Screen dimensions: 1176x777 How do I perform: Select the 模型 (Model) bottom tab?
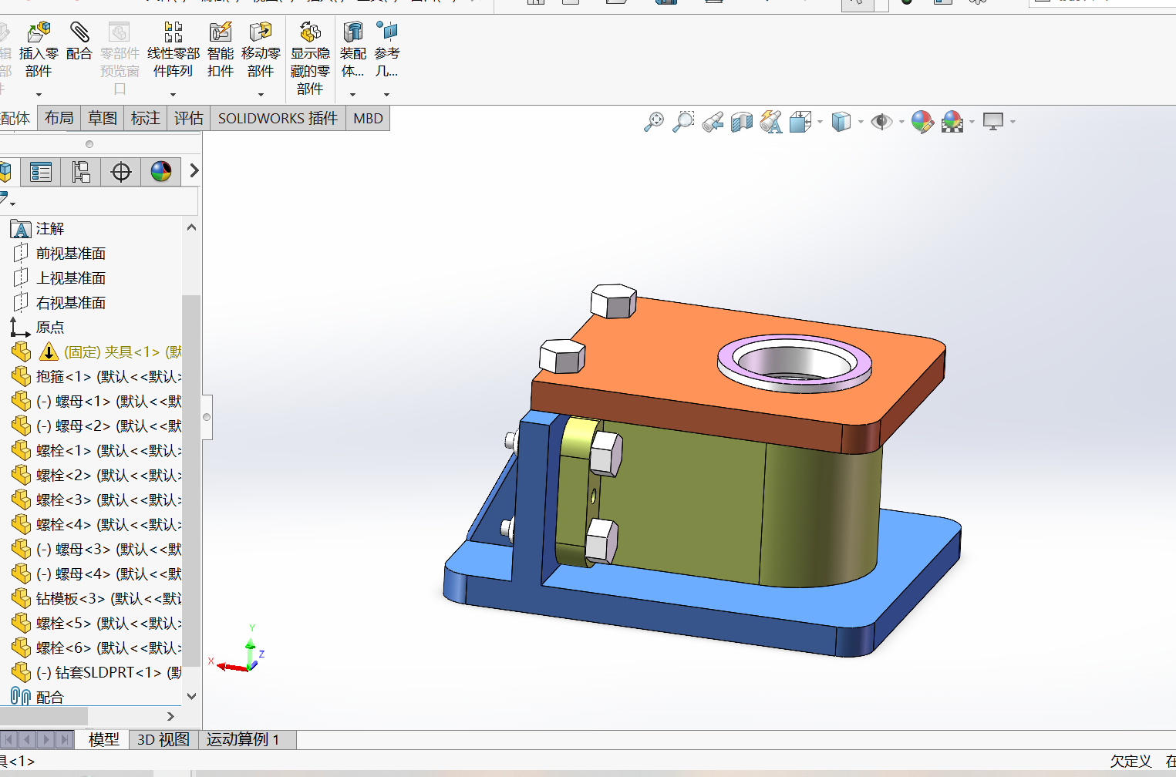pos(103,739)
